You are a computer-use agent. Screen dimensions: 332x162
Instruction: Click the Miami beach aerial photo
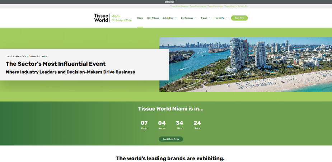coord(246,65)
